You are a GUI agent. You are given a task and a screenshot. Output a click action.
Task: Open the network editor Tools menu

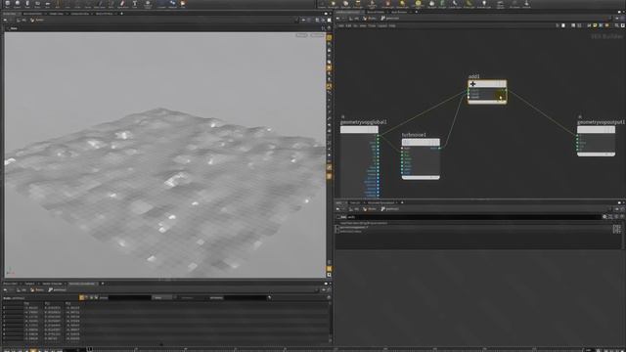pyautogui.click(x=372, y=25)
